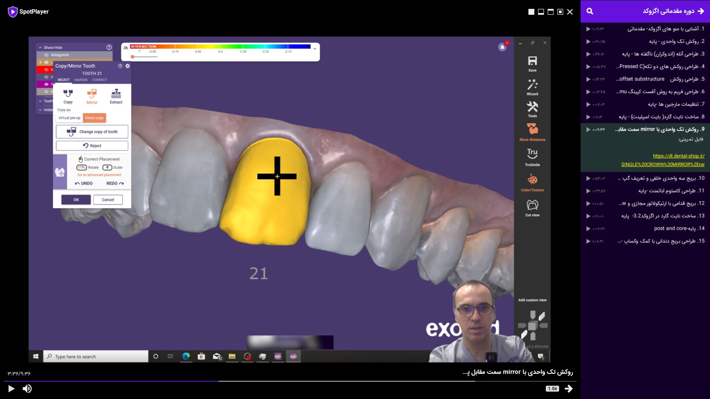Click the intersection gauge icon
Screen dimensions: 710x399
(x=126, y=48)
